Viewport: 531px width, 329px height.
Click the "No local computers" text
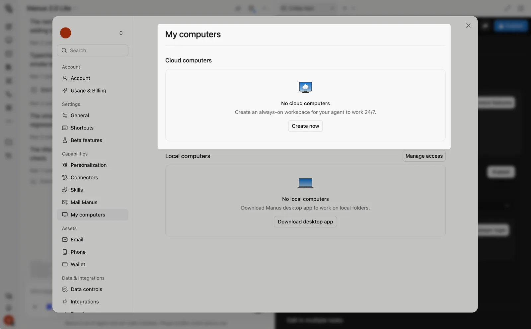pyautogui.click(x=305, y=199)
